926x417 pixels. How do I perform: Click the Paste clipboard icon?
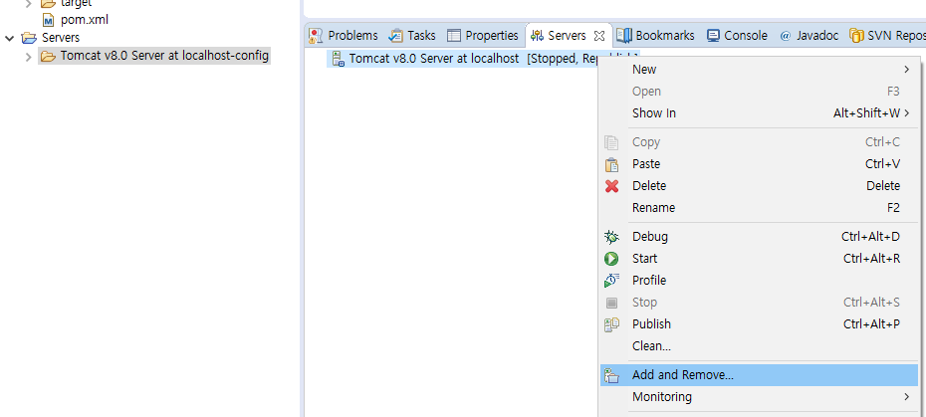612,164
